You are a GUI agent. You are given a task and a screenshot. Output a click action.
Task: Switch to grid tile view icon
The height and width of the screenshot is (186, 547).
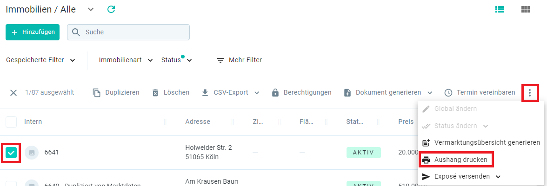[526, 10]
